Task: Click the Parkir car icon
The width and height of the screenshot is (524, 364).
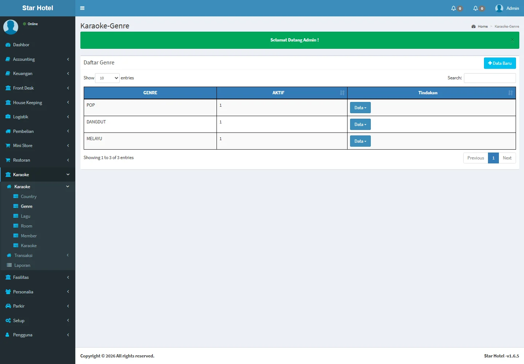Action: click(x=8, y=306)
